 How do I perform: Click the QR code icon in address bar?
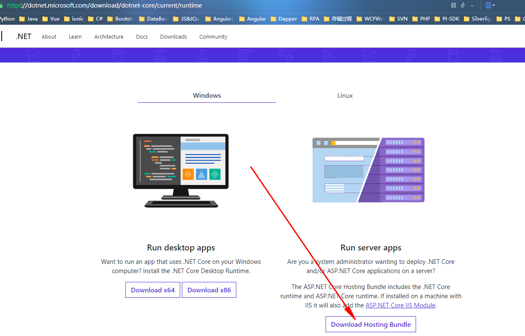pos(453,5)
